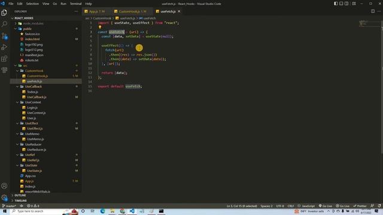Open the Terminal menu
383x215 pixels.
[x=76, y=4]
